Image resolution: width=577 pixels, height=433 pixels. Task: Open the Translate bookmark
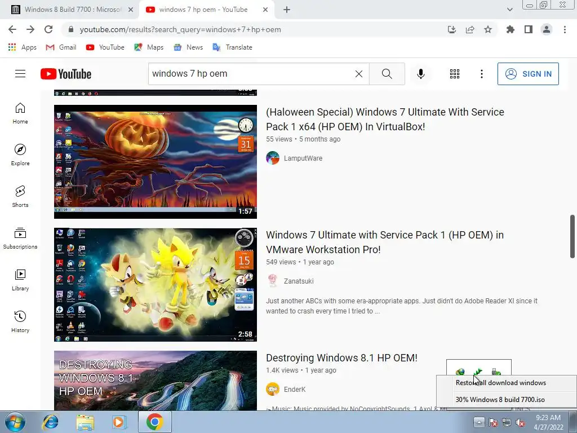233,47
